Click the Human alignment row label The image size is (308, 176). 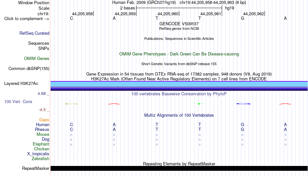42,125
